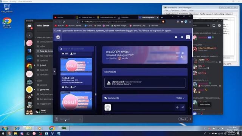
Task: Click the bookmark icon beside the address bar
Action: [x=78, y=22]
